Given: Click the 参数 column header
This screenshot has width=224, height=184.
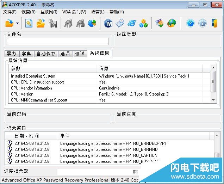Looking at the screenshot, I should tap(52, 68).
